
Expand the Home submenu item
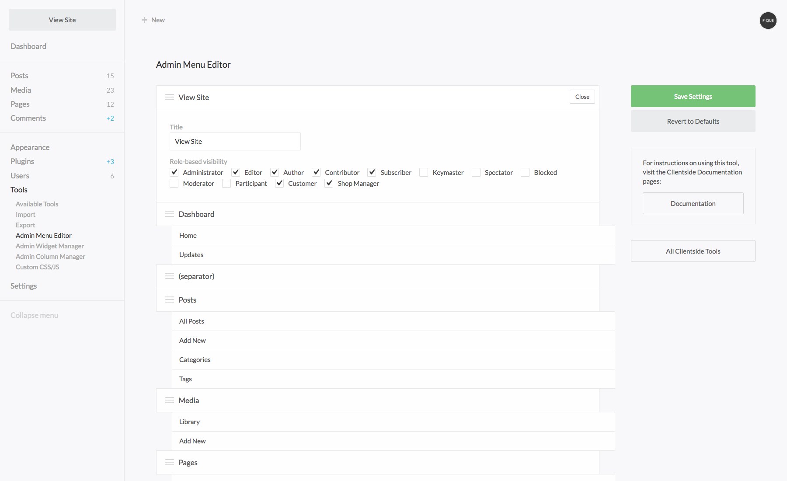(x=393, y=235)
